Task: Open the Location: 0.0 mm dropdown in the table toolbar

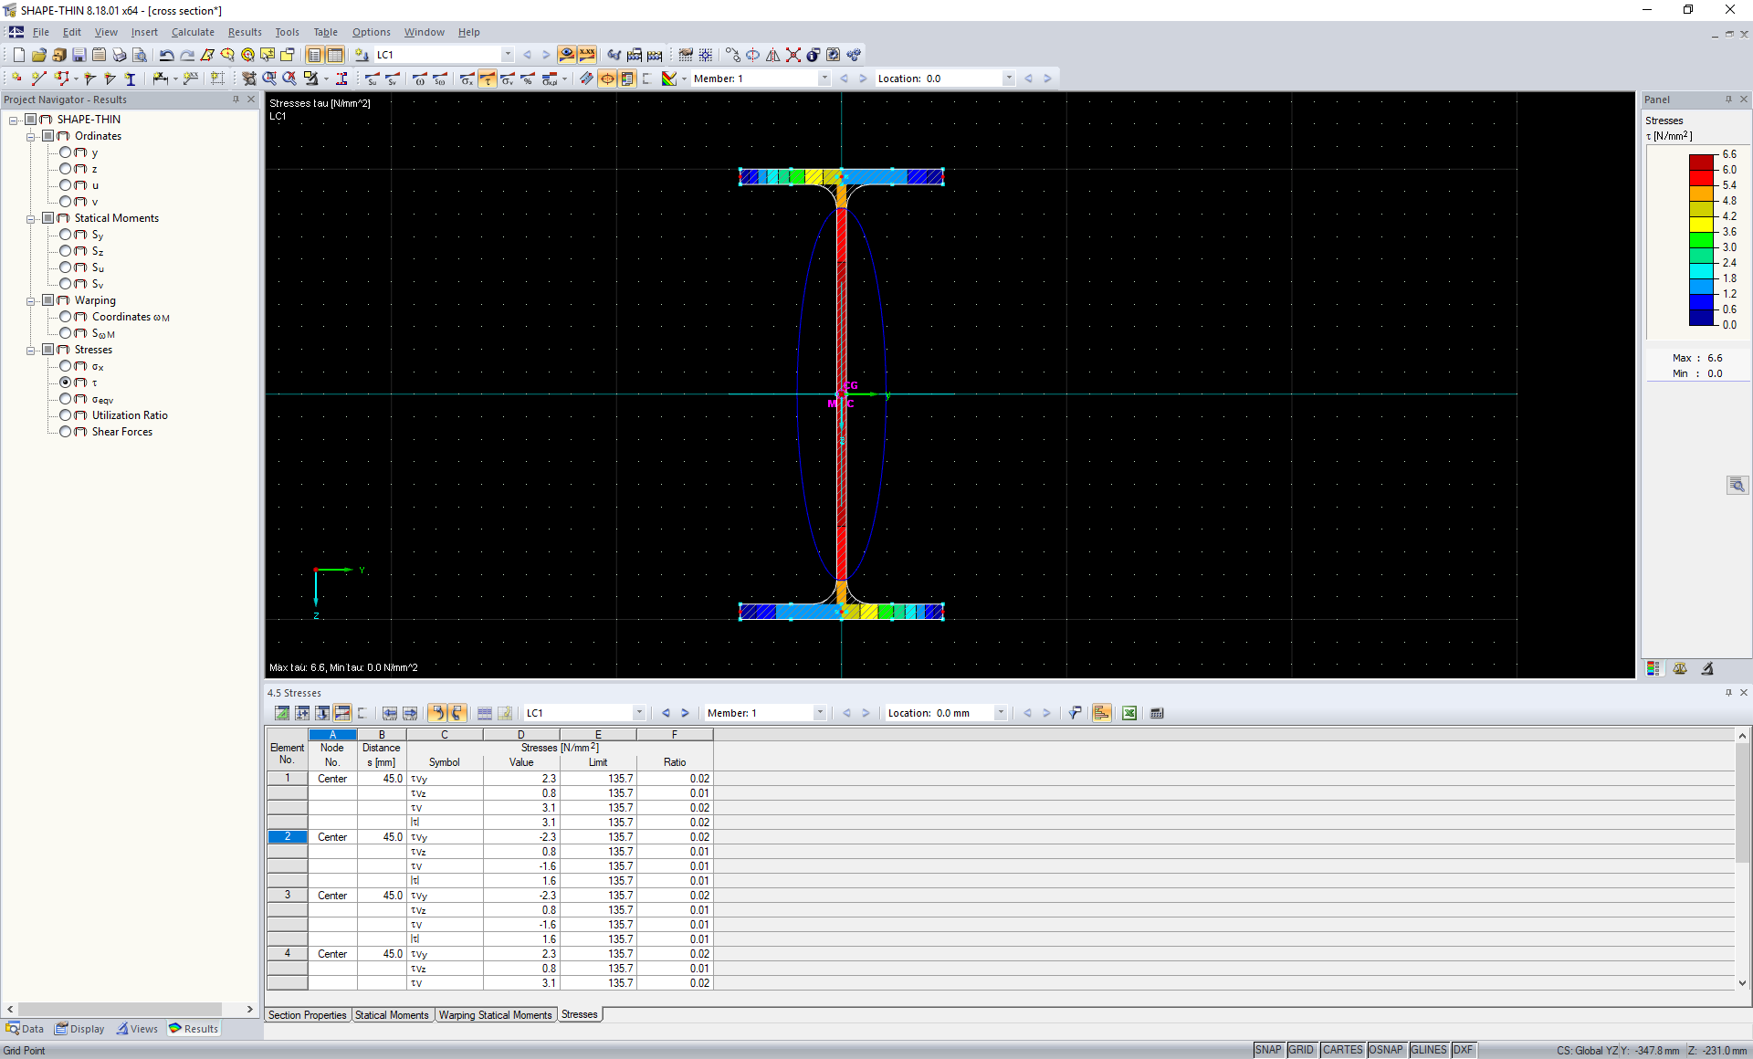Action: pyautogui.click(x=1001, y=713)
